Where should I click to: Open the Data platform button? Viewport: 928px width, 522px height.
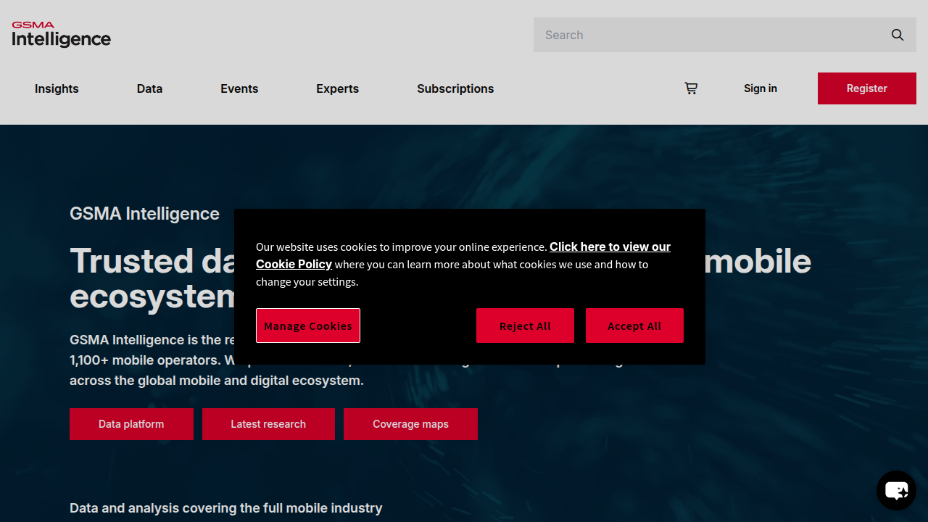[x=131, y=424]
